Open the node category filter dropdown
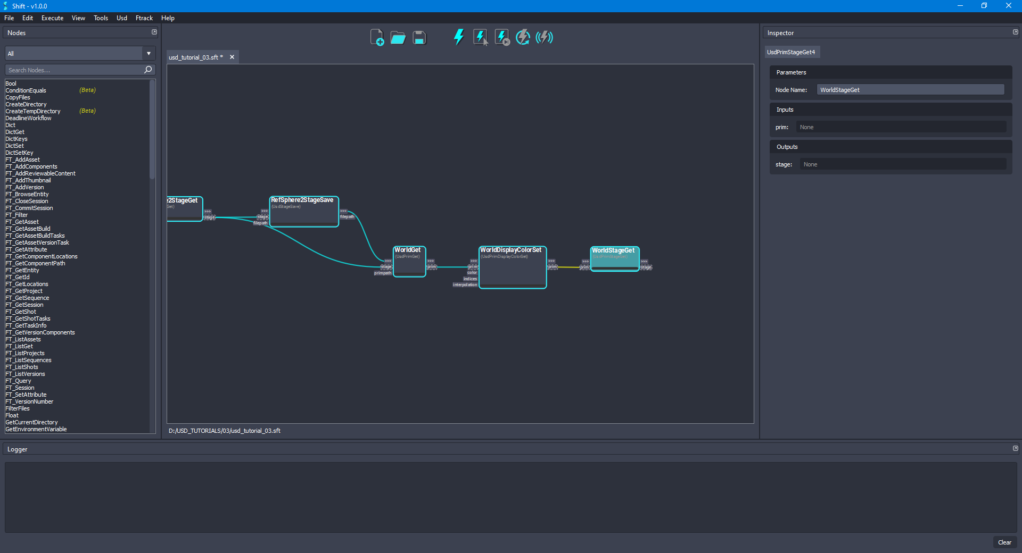Screen dimensions: 1022x553 click(x=148, y=53)
